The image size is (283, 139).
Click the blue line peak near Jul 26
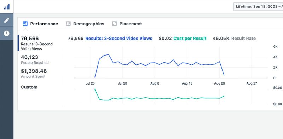(109, 54)
